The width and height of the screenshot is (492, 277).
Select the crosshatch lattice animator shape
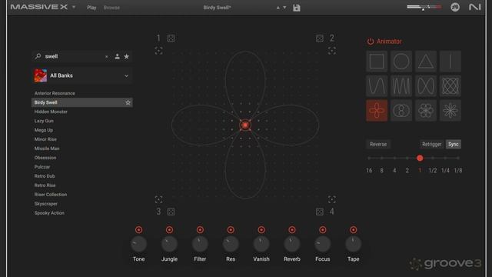(450, 85)
